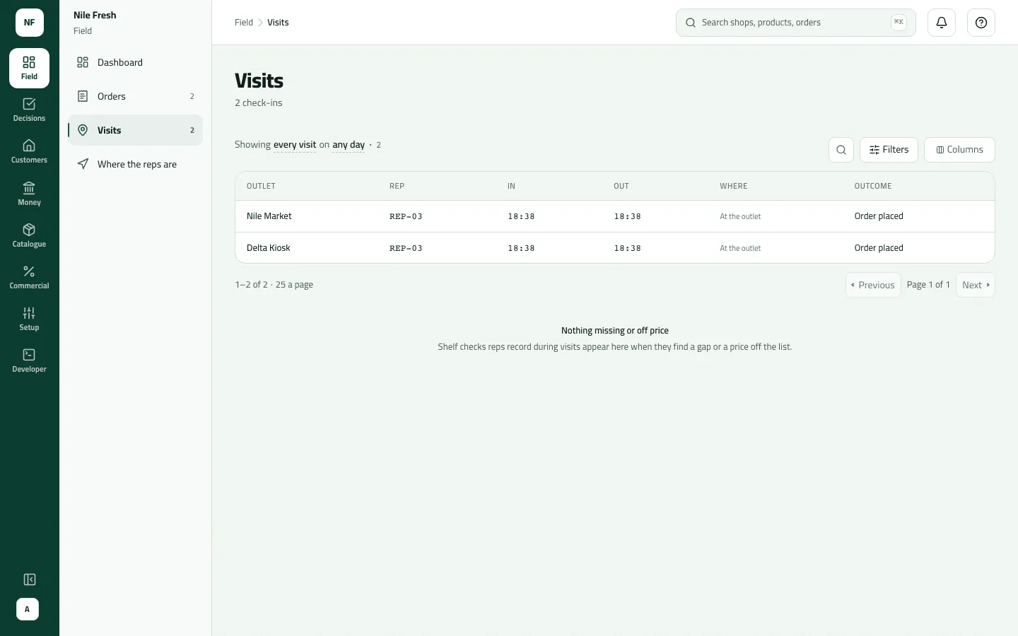
Task: Click the NF workspace logo
Action: click(x=30, y=23)
